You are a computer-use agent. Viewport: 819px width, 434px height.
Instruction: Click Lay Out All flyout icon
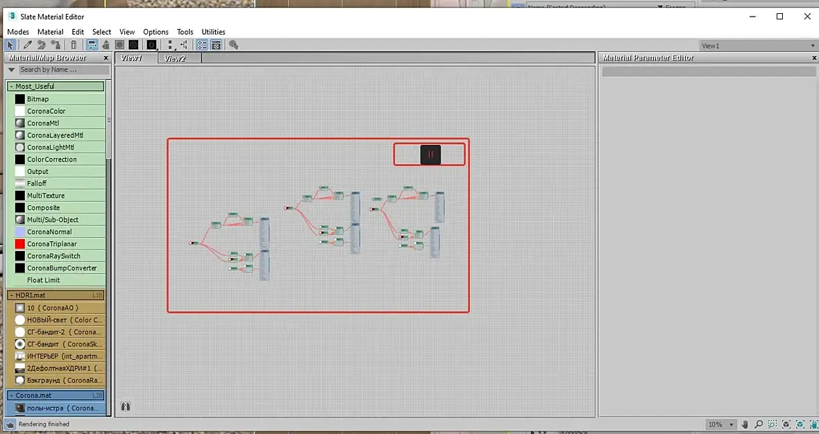tap(170, 45)
